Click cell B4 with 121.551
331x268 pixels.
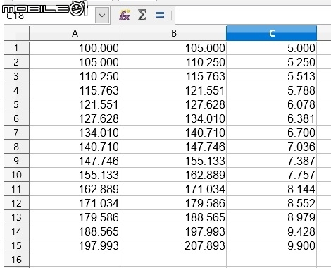173,90
